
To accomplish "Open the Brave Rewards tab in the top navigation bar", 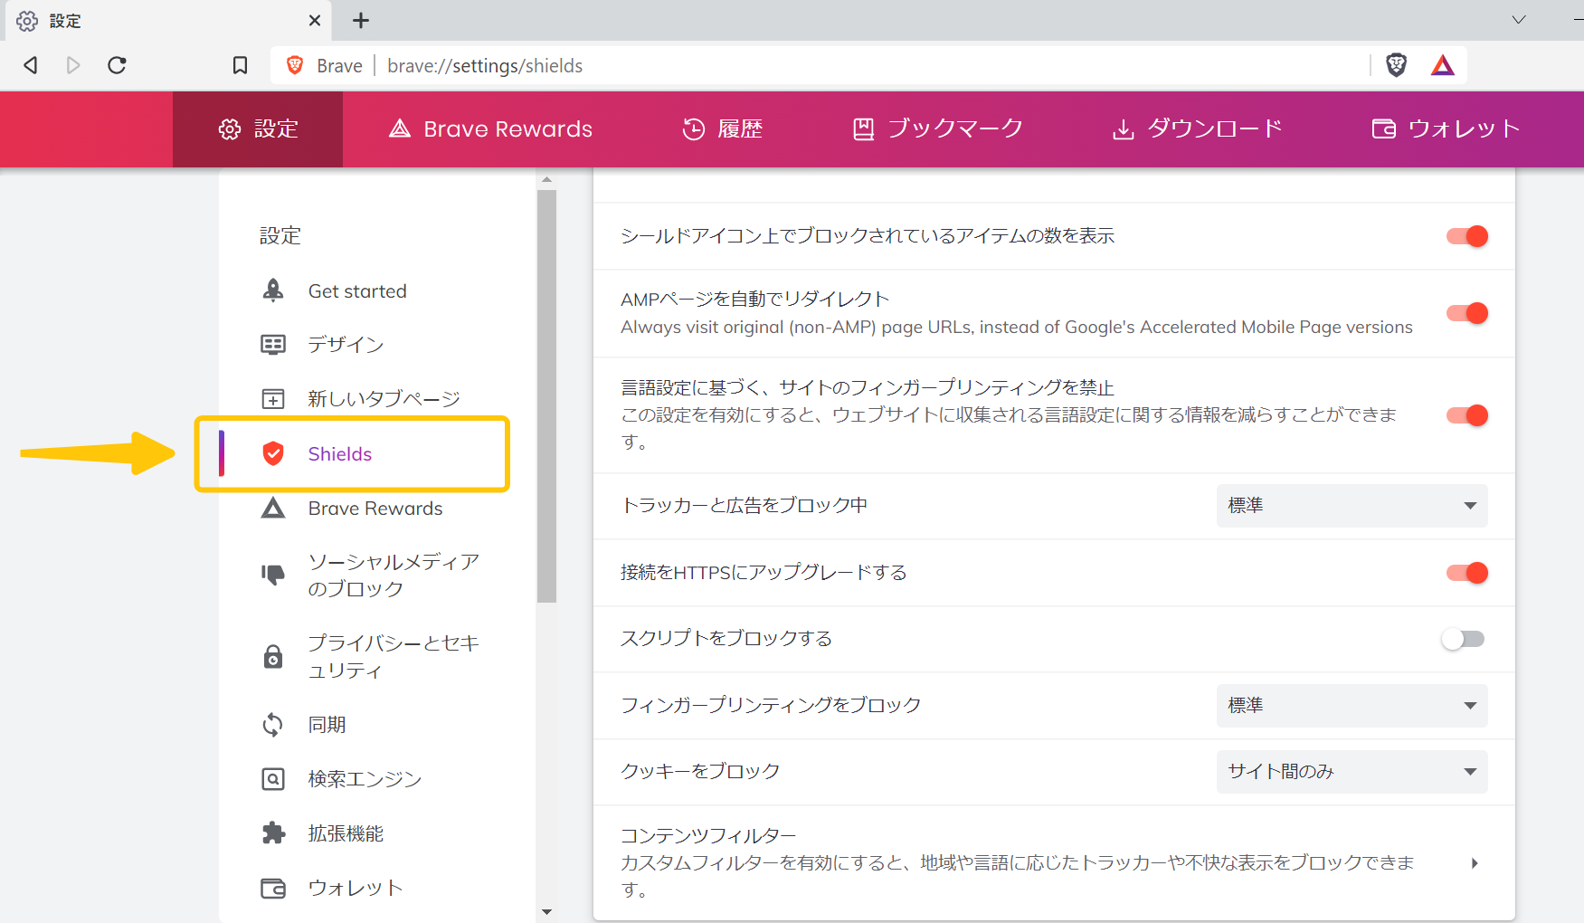I will (x=490, y=129).
